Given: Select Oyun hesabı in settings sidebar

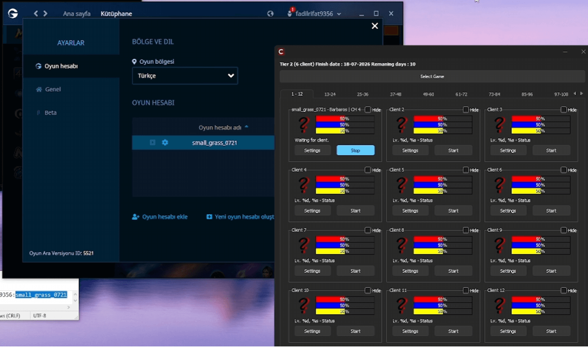Looking at the screenshot, I should click(71, 66).
